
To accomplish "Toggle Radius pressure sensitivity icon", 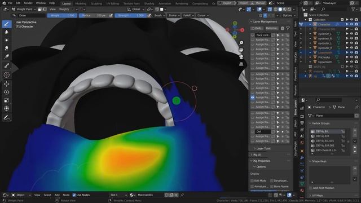I will coord(111,15).
